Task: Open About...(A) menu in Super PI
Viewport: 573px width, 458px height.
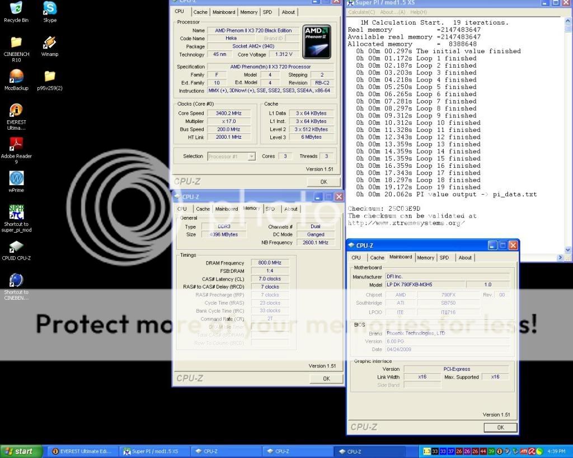Action: [x=392, y=12]
